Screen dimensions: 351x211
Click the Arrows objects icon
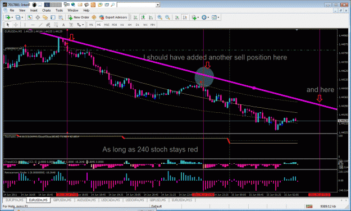[x=79, y=25]
